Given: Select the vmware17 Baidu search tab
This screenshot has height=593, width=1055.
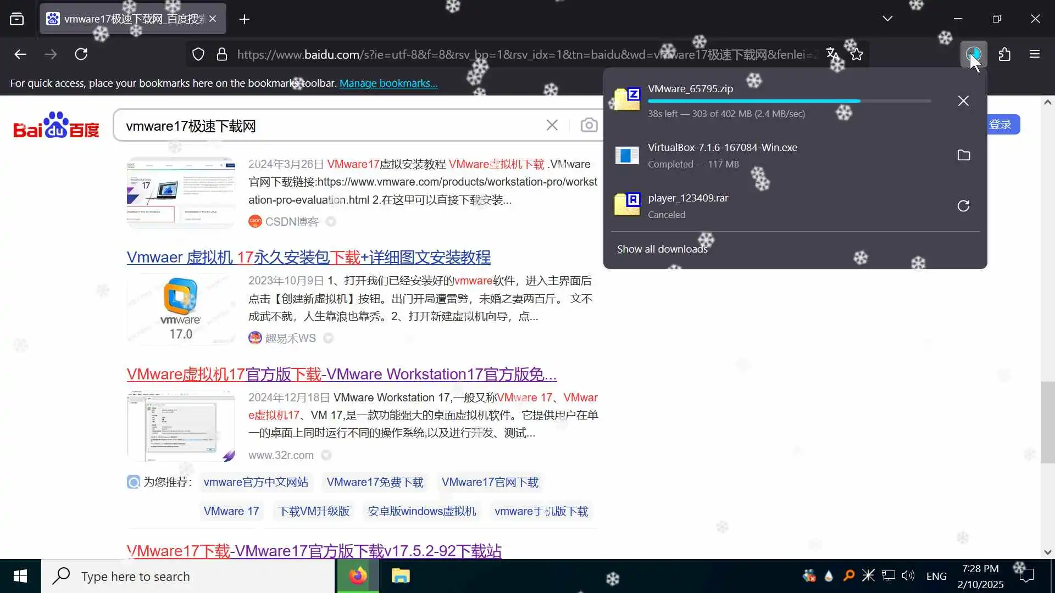Looking at the screenshot, I should pos(126,19).
